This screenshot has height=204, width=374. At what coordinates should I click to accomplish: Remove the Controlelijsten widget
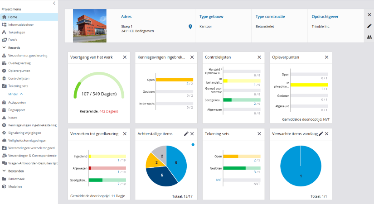(259, 57)
